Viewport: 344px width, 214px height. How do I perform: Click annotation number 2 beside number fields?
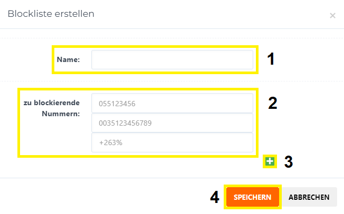tap(273, 103)
